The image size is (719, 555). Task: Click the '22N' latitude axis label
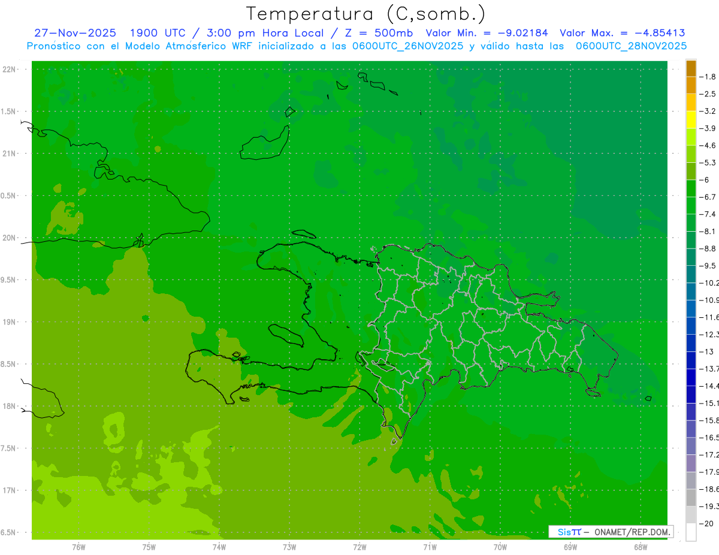[10, 69]
